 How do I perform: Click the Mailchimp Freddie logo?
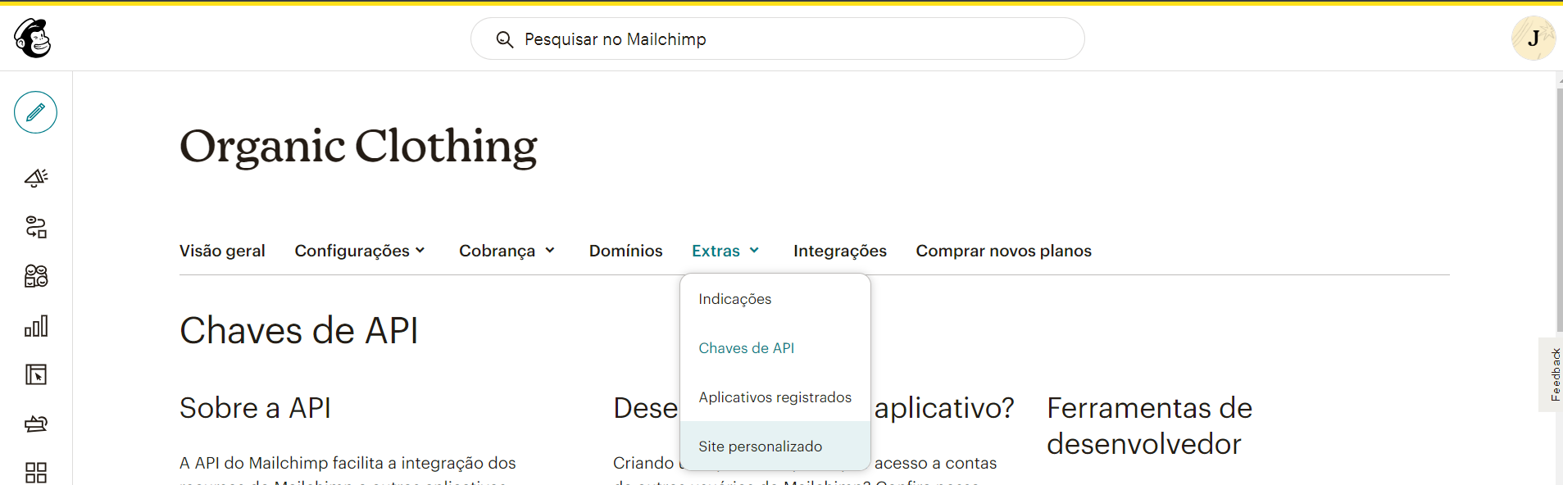(x=33, y=39)
